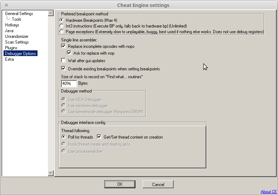Open the Hotkeys settings page
Viewport: 278px width, 195px height.
coord(12,25)
